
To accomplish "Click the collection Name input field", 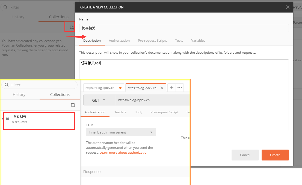I will [184, 28].
